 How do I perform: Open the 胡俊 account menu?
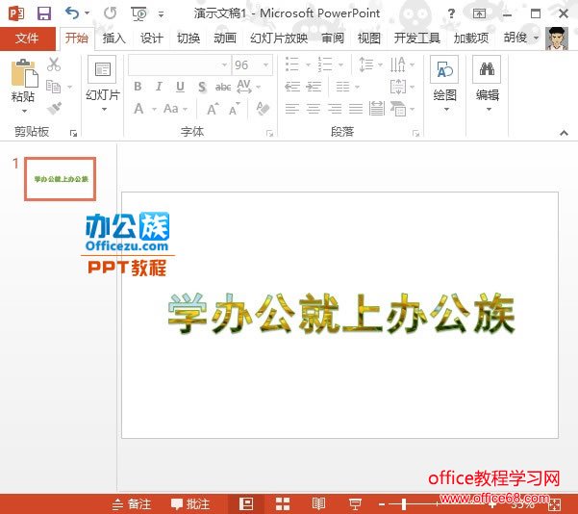pyautogui.click(x=521, y=38)
